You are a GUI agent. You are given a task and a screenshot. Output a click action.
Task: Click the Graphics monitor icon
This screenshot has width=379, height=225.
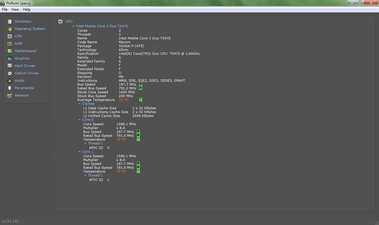click(10, 58)
